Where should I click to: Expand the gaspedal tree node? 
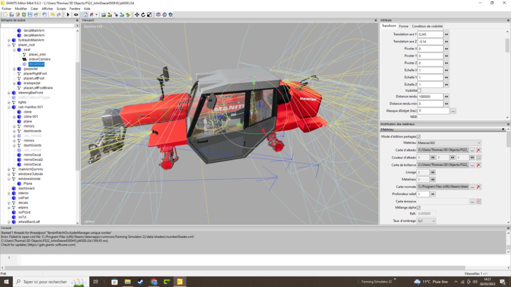(14, 69)
